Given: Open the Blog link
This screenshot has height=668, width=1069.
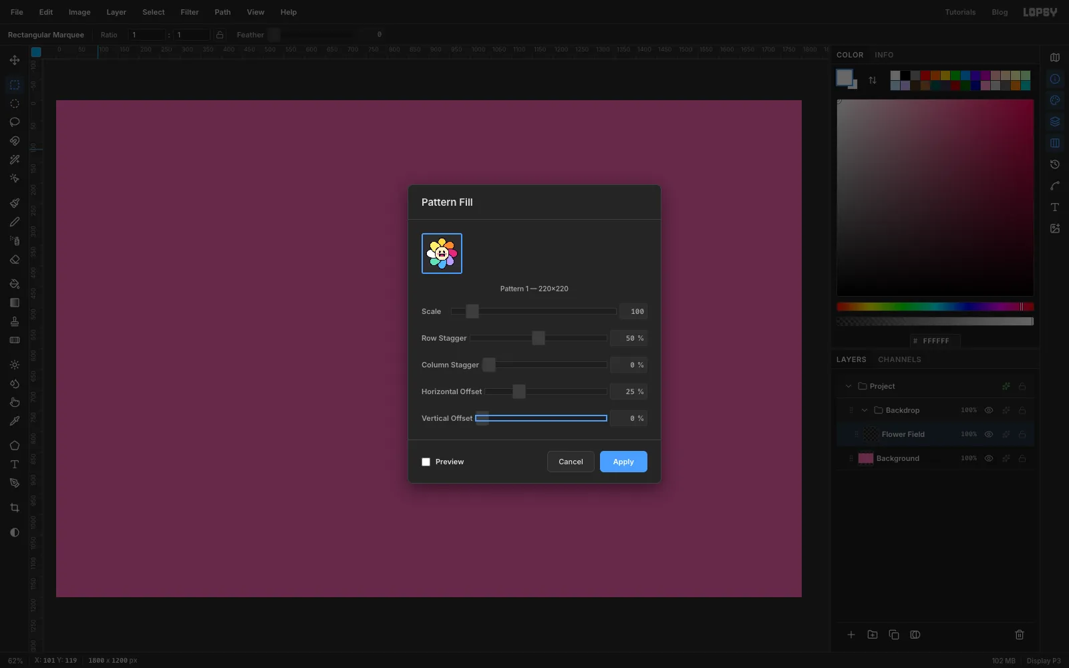Looking at the screenshot, I should click(x=1000, y=12).
